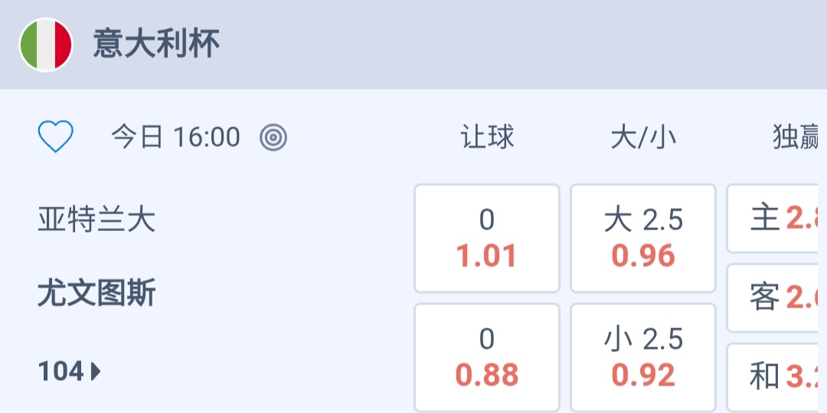The width and height of the screenshot is (827, 413).
Task: Tap the 104 markets count
Action: click(x=60, y=372)
